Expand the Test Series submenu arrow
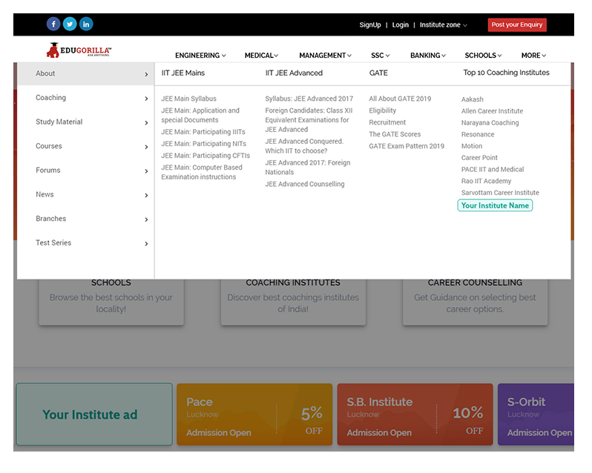The height and width of the screenshot is (473, 592). click(146, 244)
